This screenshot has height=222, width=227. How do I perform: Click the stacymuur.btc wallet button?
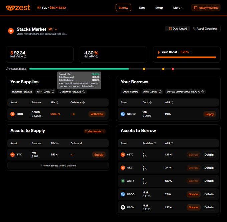pyautogui.click(x=206, y=8)
